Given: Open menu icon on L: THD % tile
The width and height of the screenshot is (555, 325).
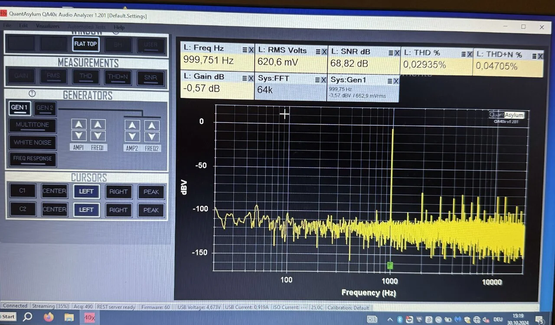Looking at the screenshot, I should click(464, 54).
